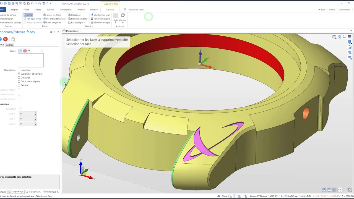This screenshot has height=199, width=354.
Task: Click the preview cube icon beside cancel
Action: [13, 39]
